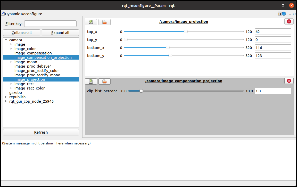Click the clip_hist_percent slider handle
Screen dimensions: 297x187
(x=141, y=91)
